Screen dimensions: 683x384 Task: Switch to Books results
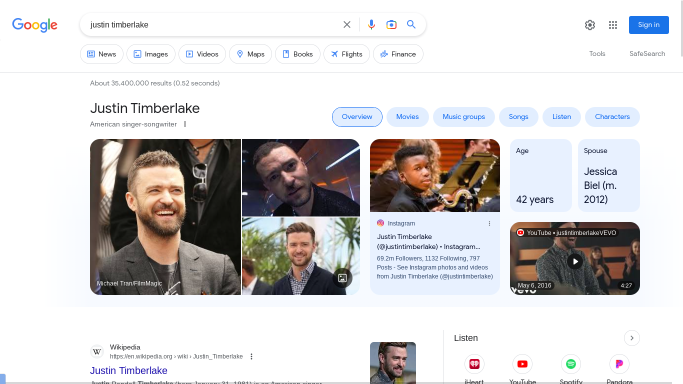(297, 54)
